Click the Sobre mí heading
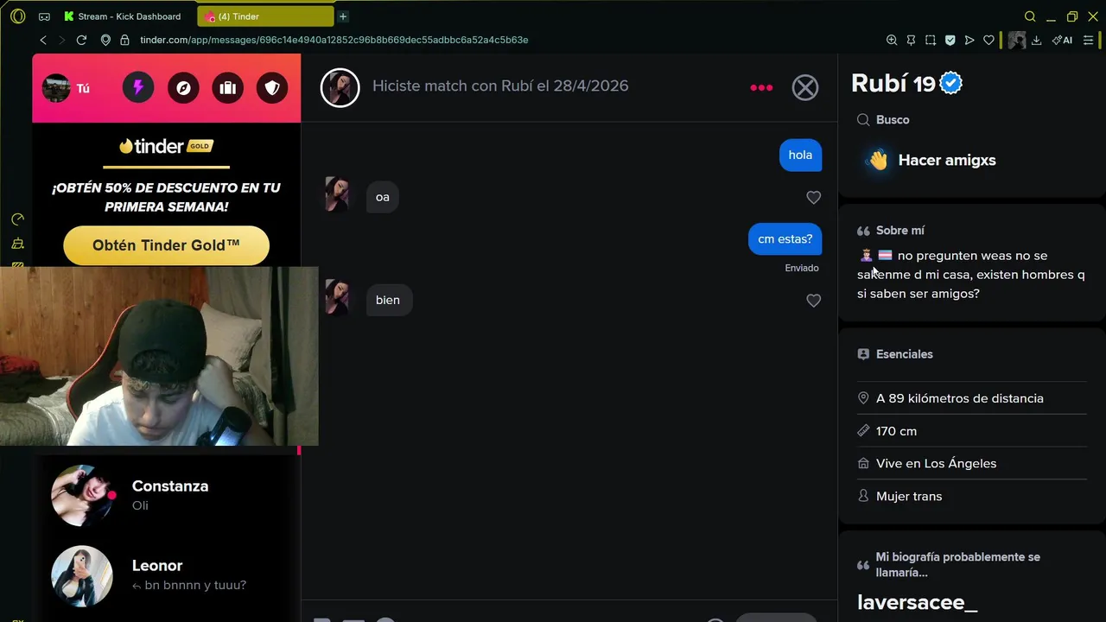 click(x=900, y=231)
